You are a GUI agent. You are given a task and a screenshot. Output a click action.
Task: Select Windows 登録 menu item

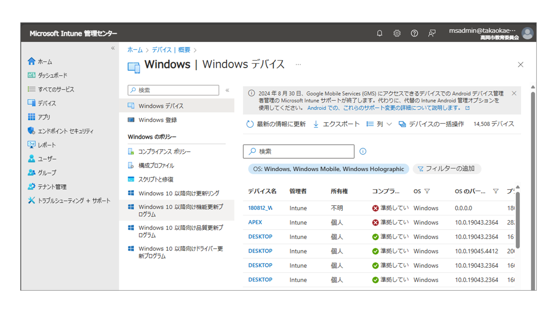176,120
